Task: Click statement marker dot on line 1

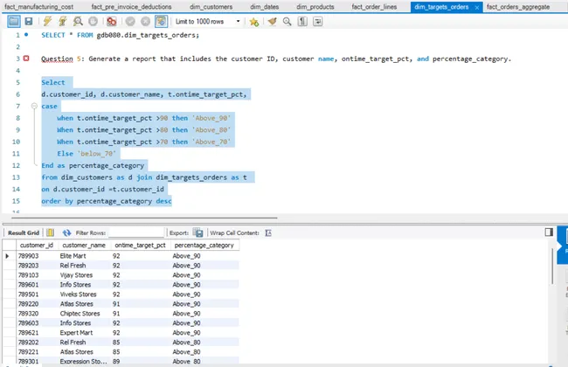Action: click(26, 35)
